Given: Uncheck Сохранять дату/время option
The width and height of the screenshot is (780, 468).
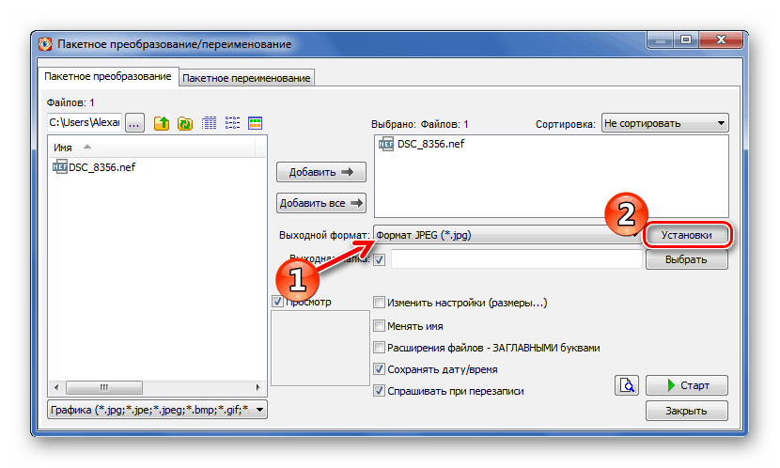Looking at the screenshot, I should 379,369.
